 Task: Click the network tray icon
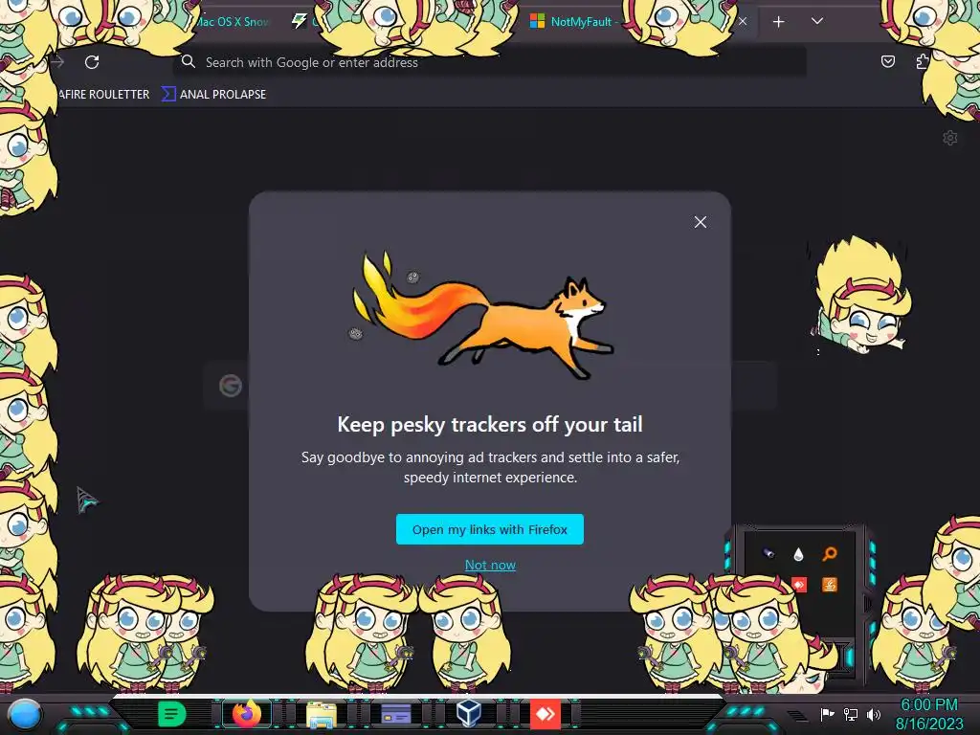click(851, 714)
